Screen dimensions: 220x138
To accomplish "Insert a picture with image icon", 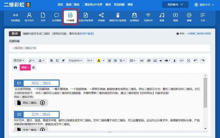I will click(155, 60).
